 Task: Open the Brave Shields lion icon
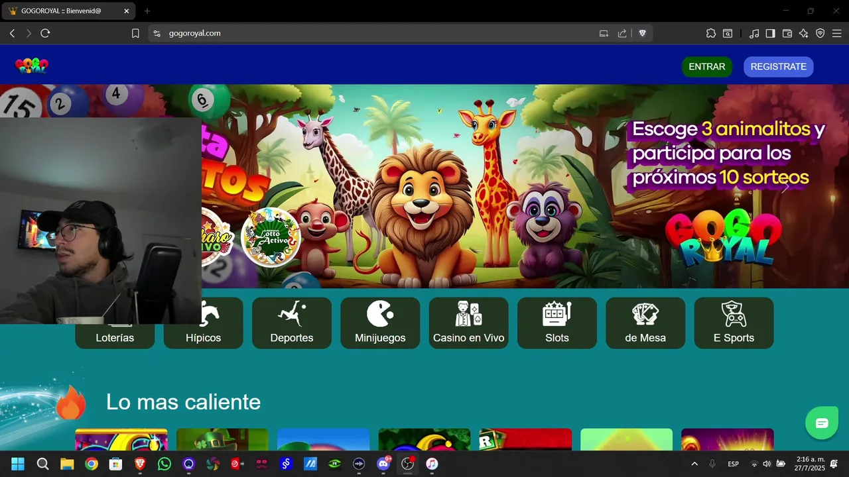[x=642, y=33]
